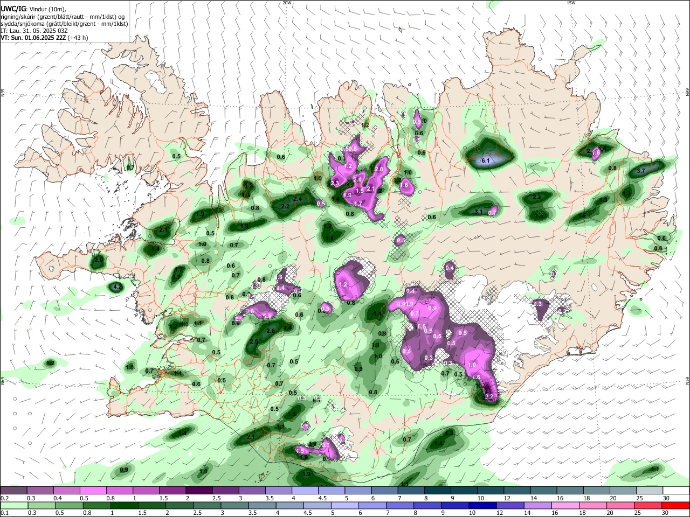The width and height of the screenshot is (690, 517).
Task: Click the 0.1 label on the rain legend
Action: [x=5, y=513]
